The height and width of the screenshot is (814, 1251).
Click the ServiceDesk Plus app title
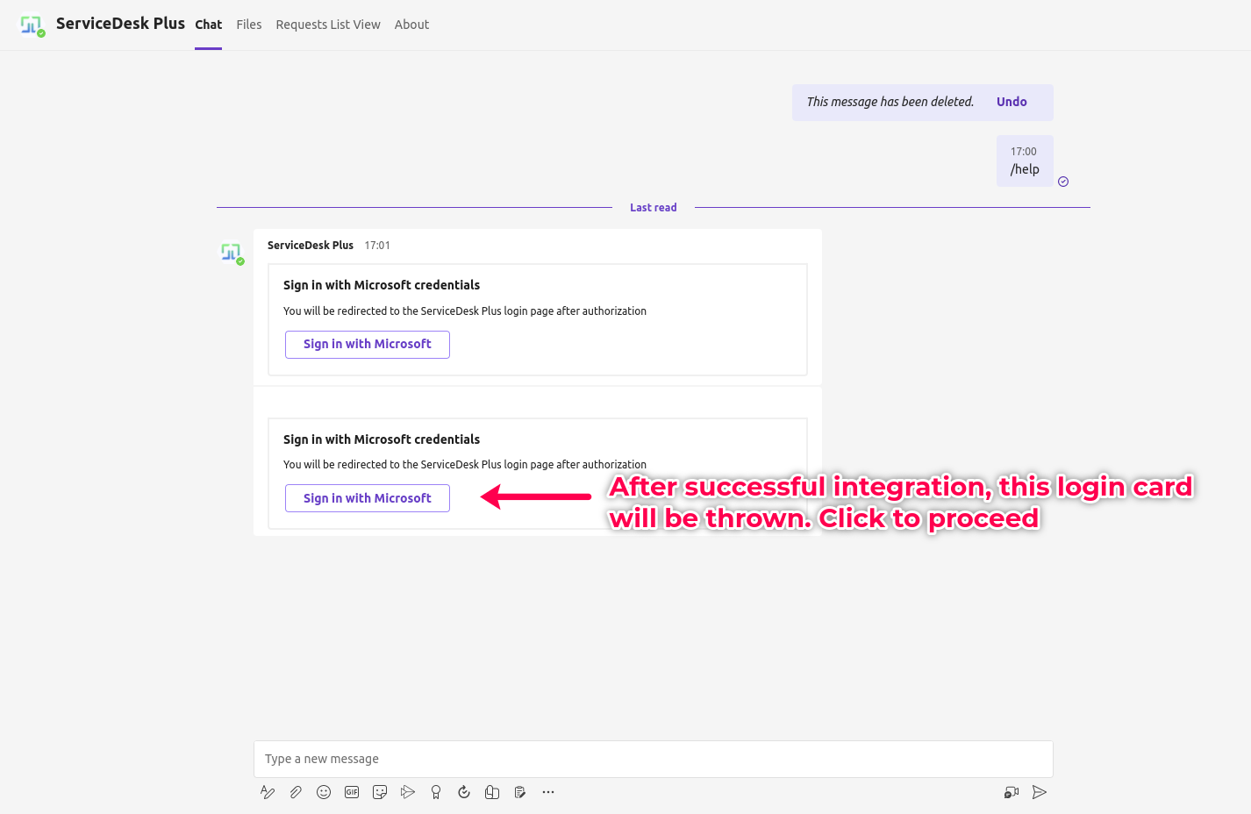120,24
